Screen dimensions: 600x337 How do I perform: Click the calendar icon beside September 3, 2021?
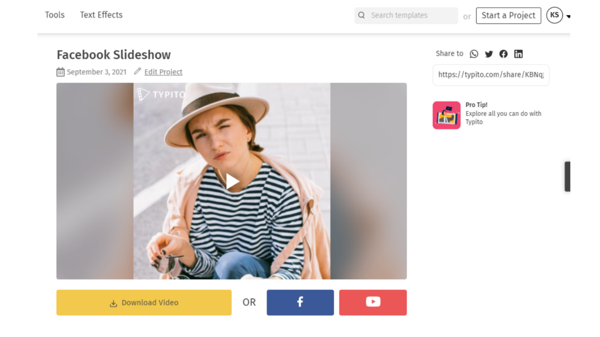(60, 71)
